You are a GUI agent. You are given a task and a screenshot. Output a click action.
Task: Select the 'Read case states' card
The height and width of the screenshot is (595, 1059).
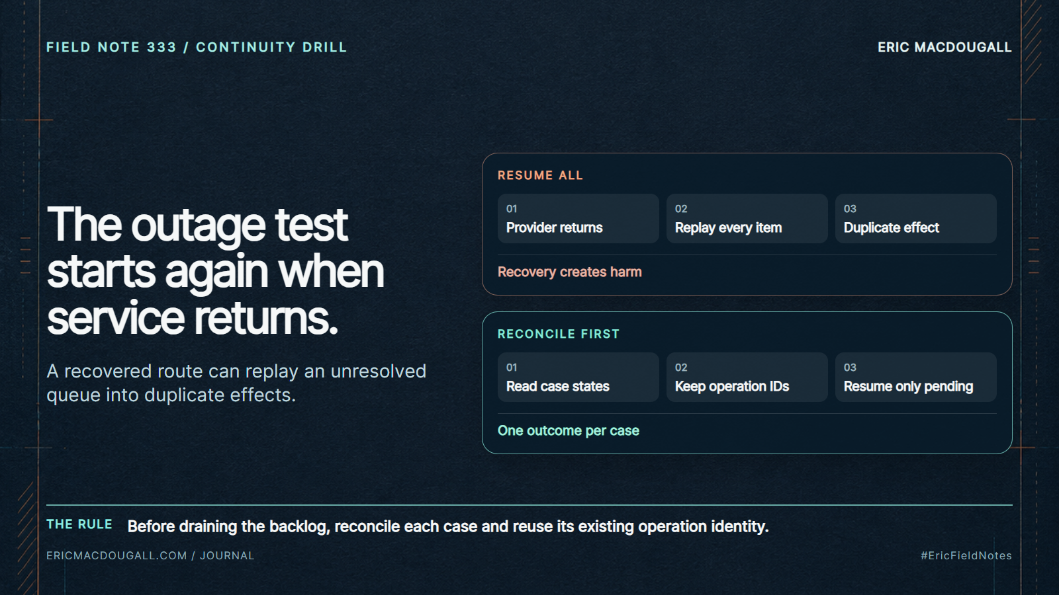(578, 377)
